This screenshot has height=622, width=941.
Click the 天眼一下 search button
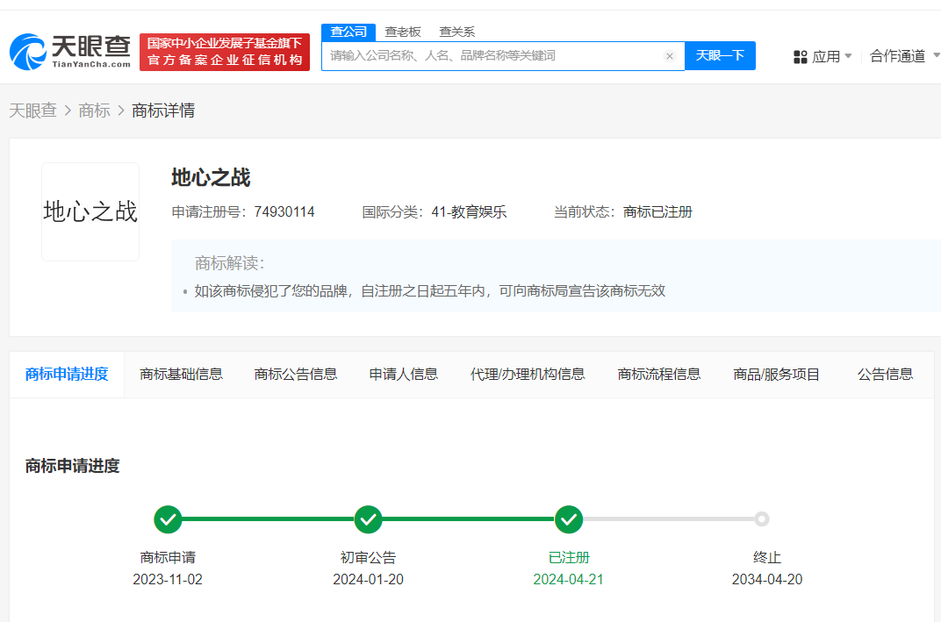coord(720,55)
